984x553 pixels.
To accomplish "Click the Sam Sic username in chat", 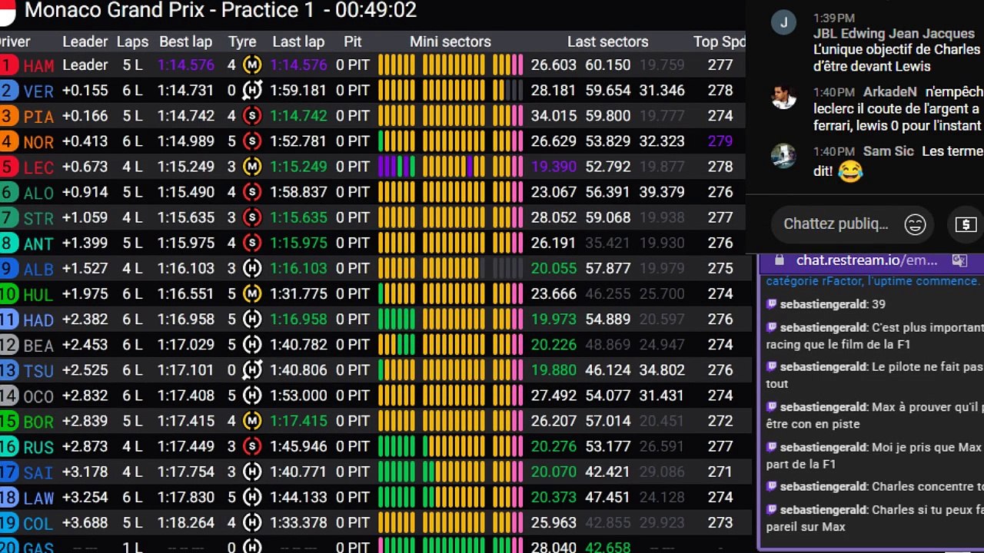I will point(888,151).
